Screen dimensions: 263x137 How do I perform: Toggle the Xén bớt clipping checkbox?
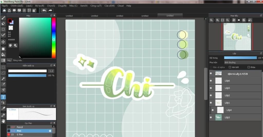click(x=230, y=67)
